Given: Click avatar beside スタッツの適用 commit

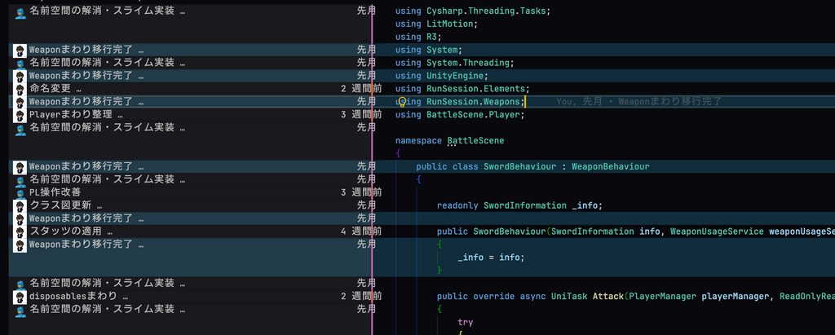Looking at the screenshot, I should 20,231.
